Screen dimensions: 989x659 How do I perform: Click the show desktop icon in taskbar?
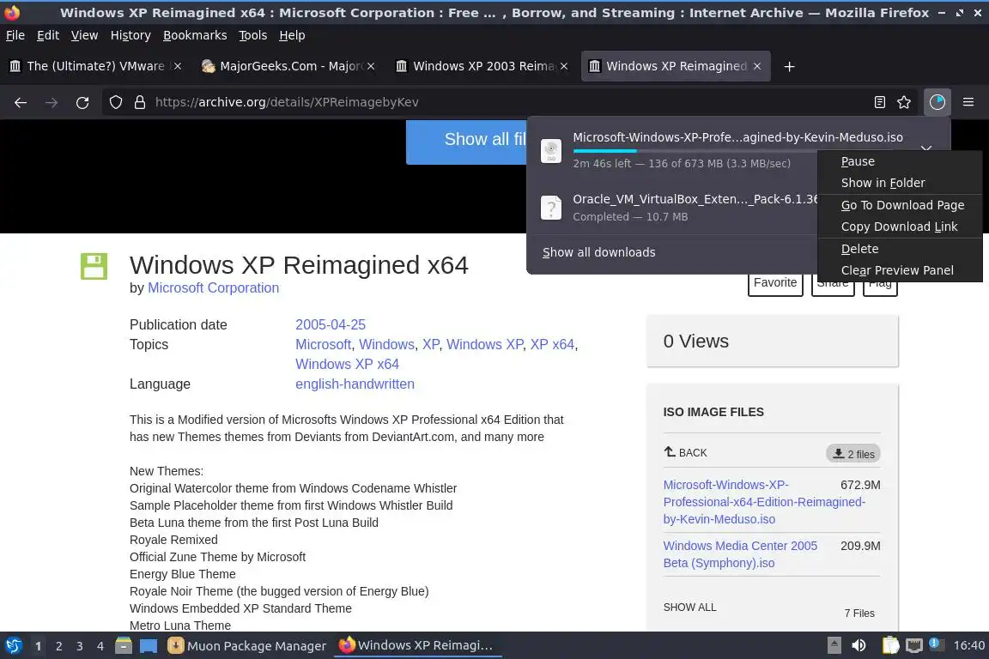pyautogui.click(x=149, y=646)
